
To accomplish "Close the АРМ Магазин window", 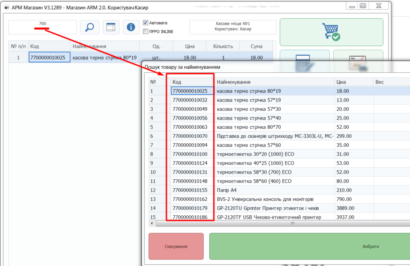I will pyautogui.click(x=379, y=6).
